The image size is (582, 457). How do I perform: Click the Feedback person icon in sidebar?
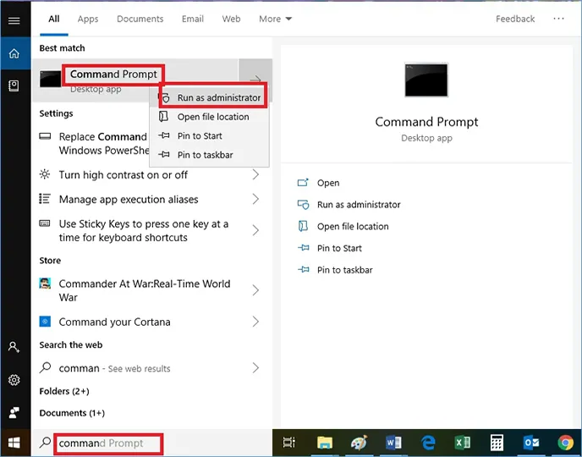(x=14, y=412)
